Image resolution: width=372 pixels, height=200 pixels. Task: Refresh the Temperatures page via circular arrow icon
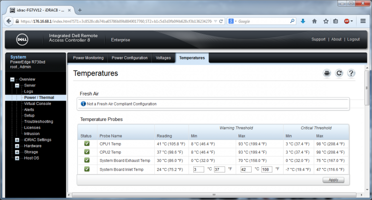point(339,73)
